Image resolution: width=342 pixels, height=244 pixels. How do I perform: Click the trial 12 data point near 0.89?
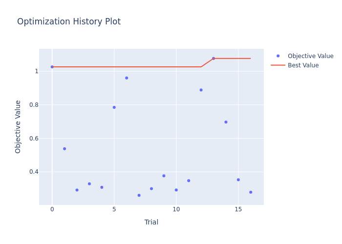click(201, 90)
